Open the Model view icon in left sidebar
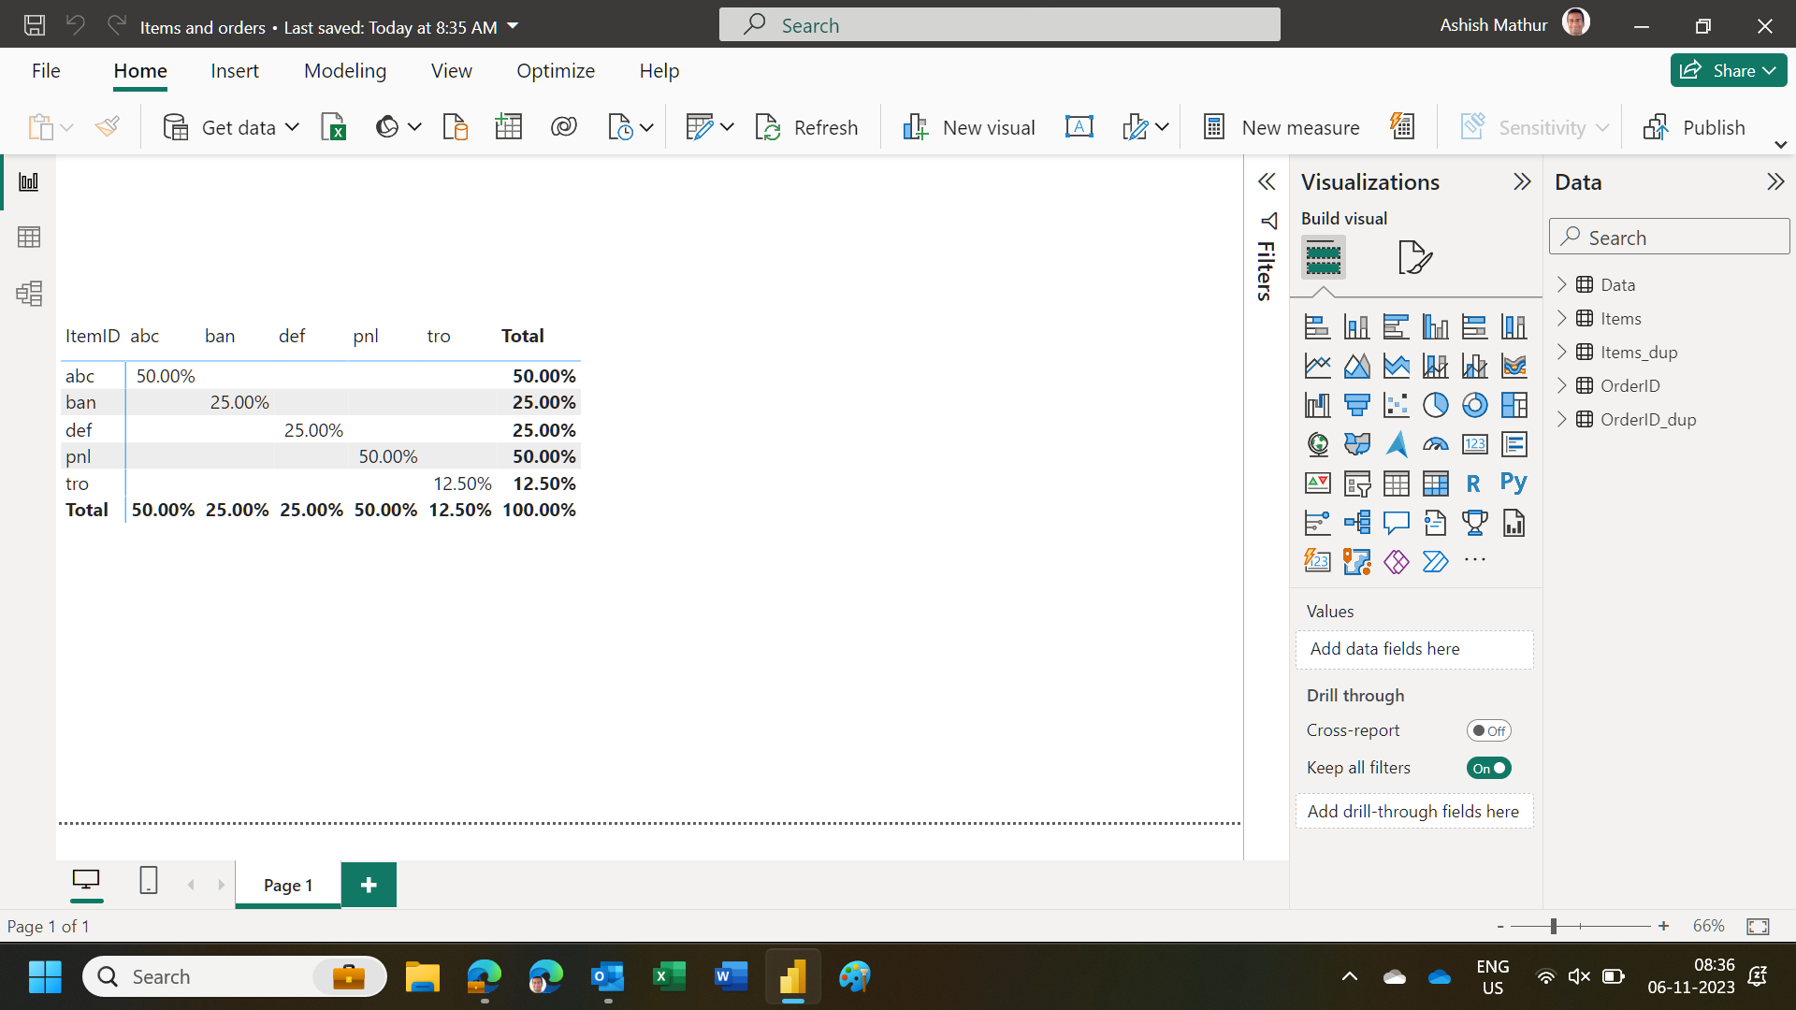 [29, 294]
